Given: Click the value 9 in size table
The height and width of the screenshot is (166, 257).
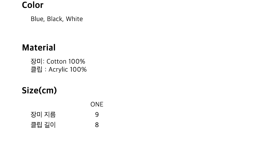Looking at the screenshot, I should (97, 115).
